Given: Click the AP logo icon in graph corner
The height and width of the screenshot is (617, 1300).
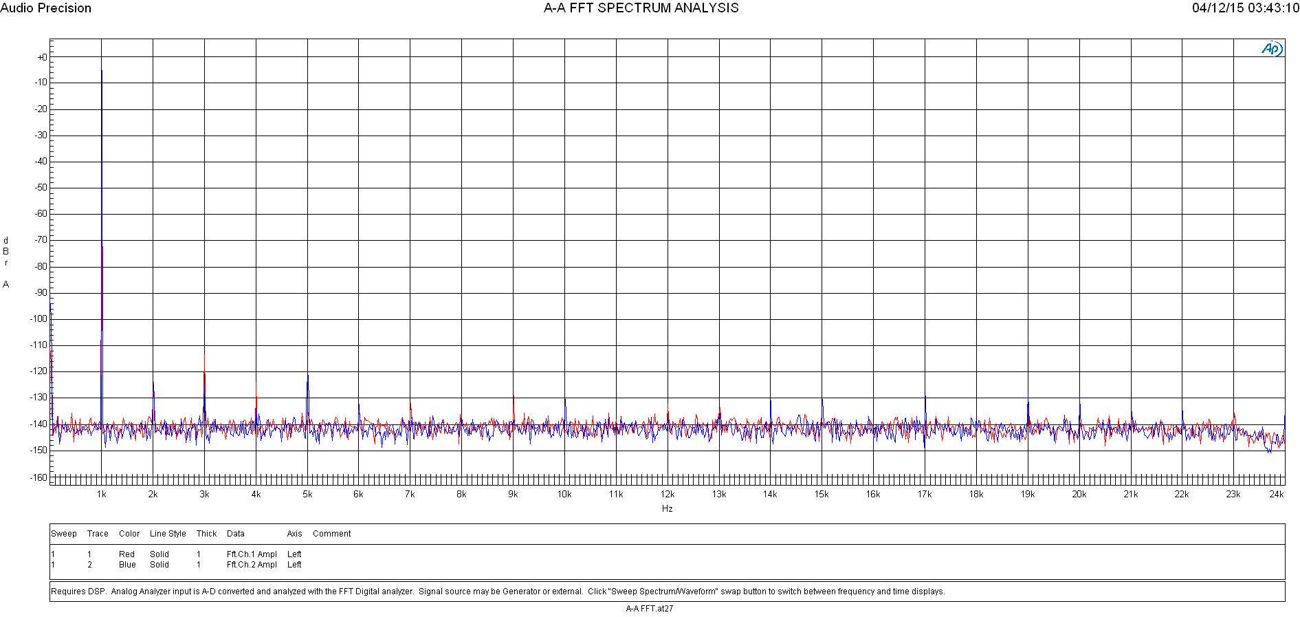Looking at the screenshot, I should 1272,49.
